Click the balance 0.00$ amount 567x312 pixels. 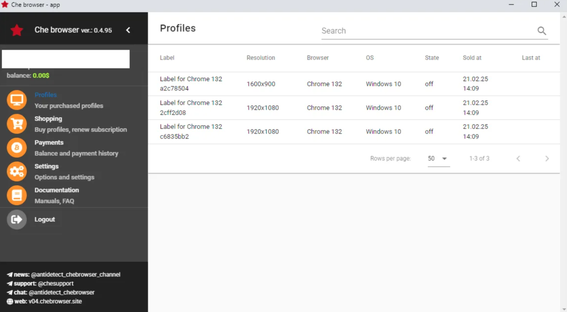41,76
